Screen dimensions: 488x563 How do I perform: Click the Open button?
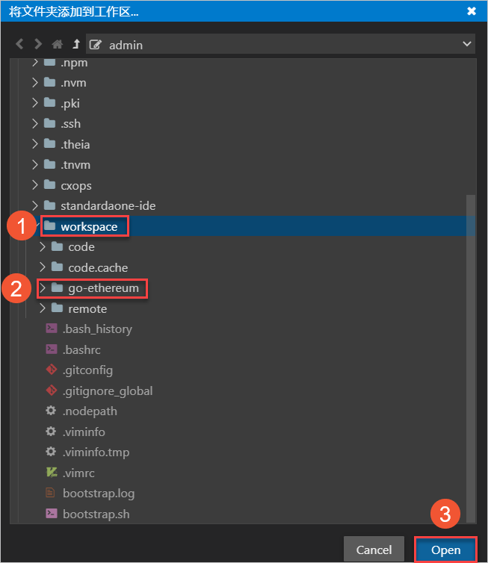point(445,550)
